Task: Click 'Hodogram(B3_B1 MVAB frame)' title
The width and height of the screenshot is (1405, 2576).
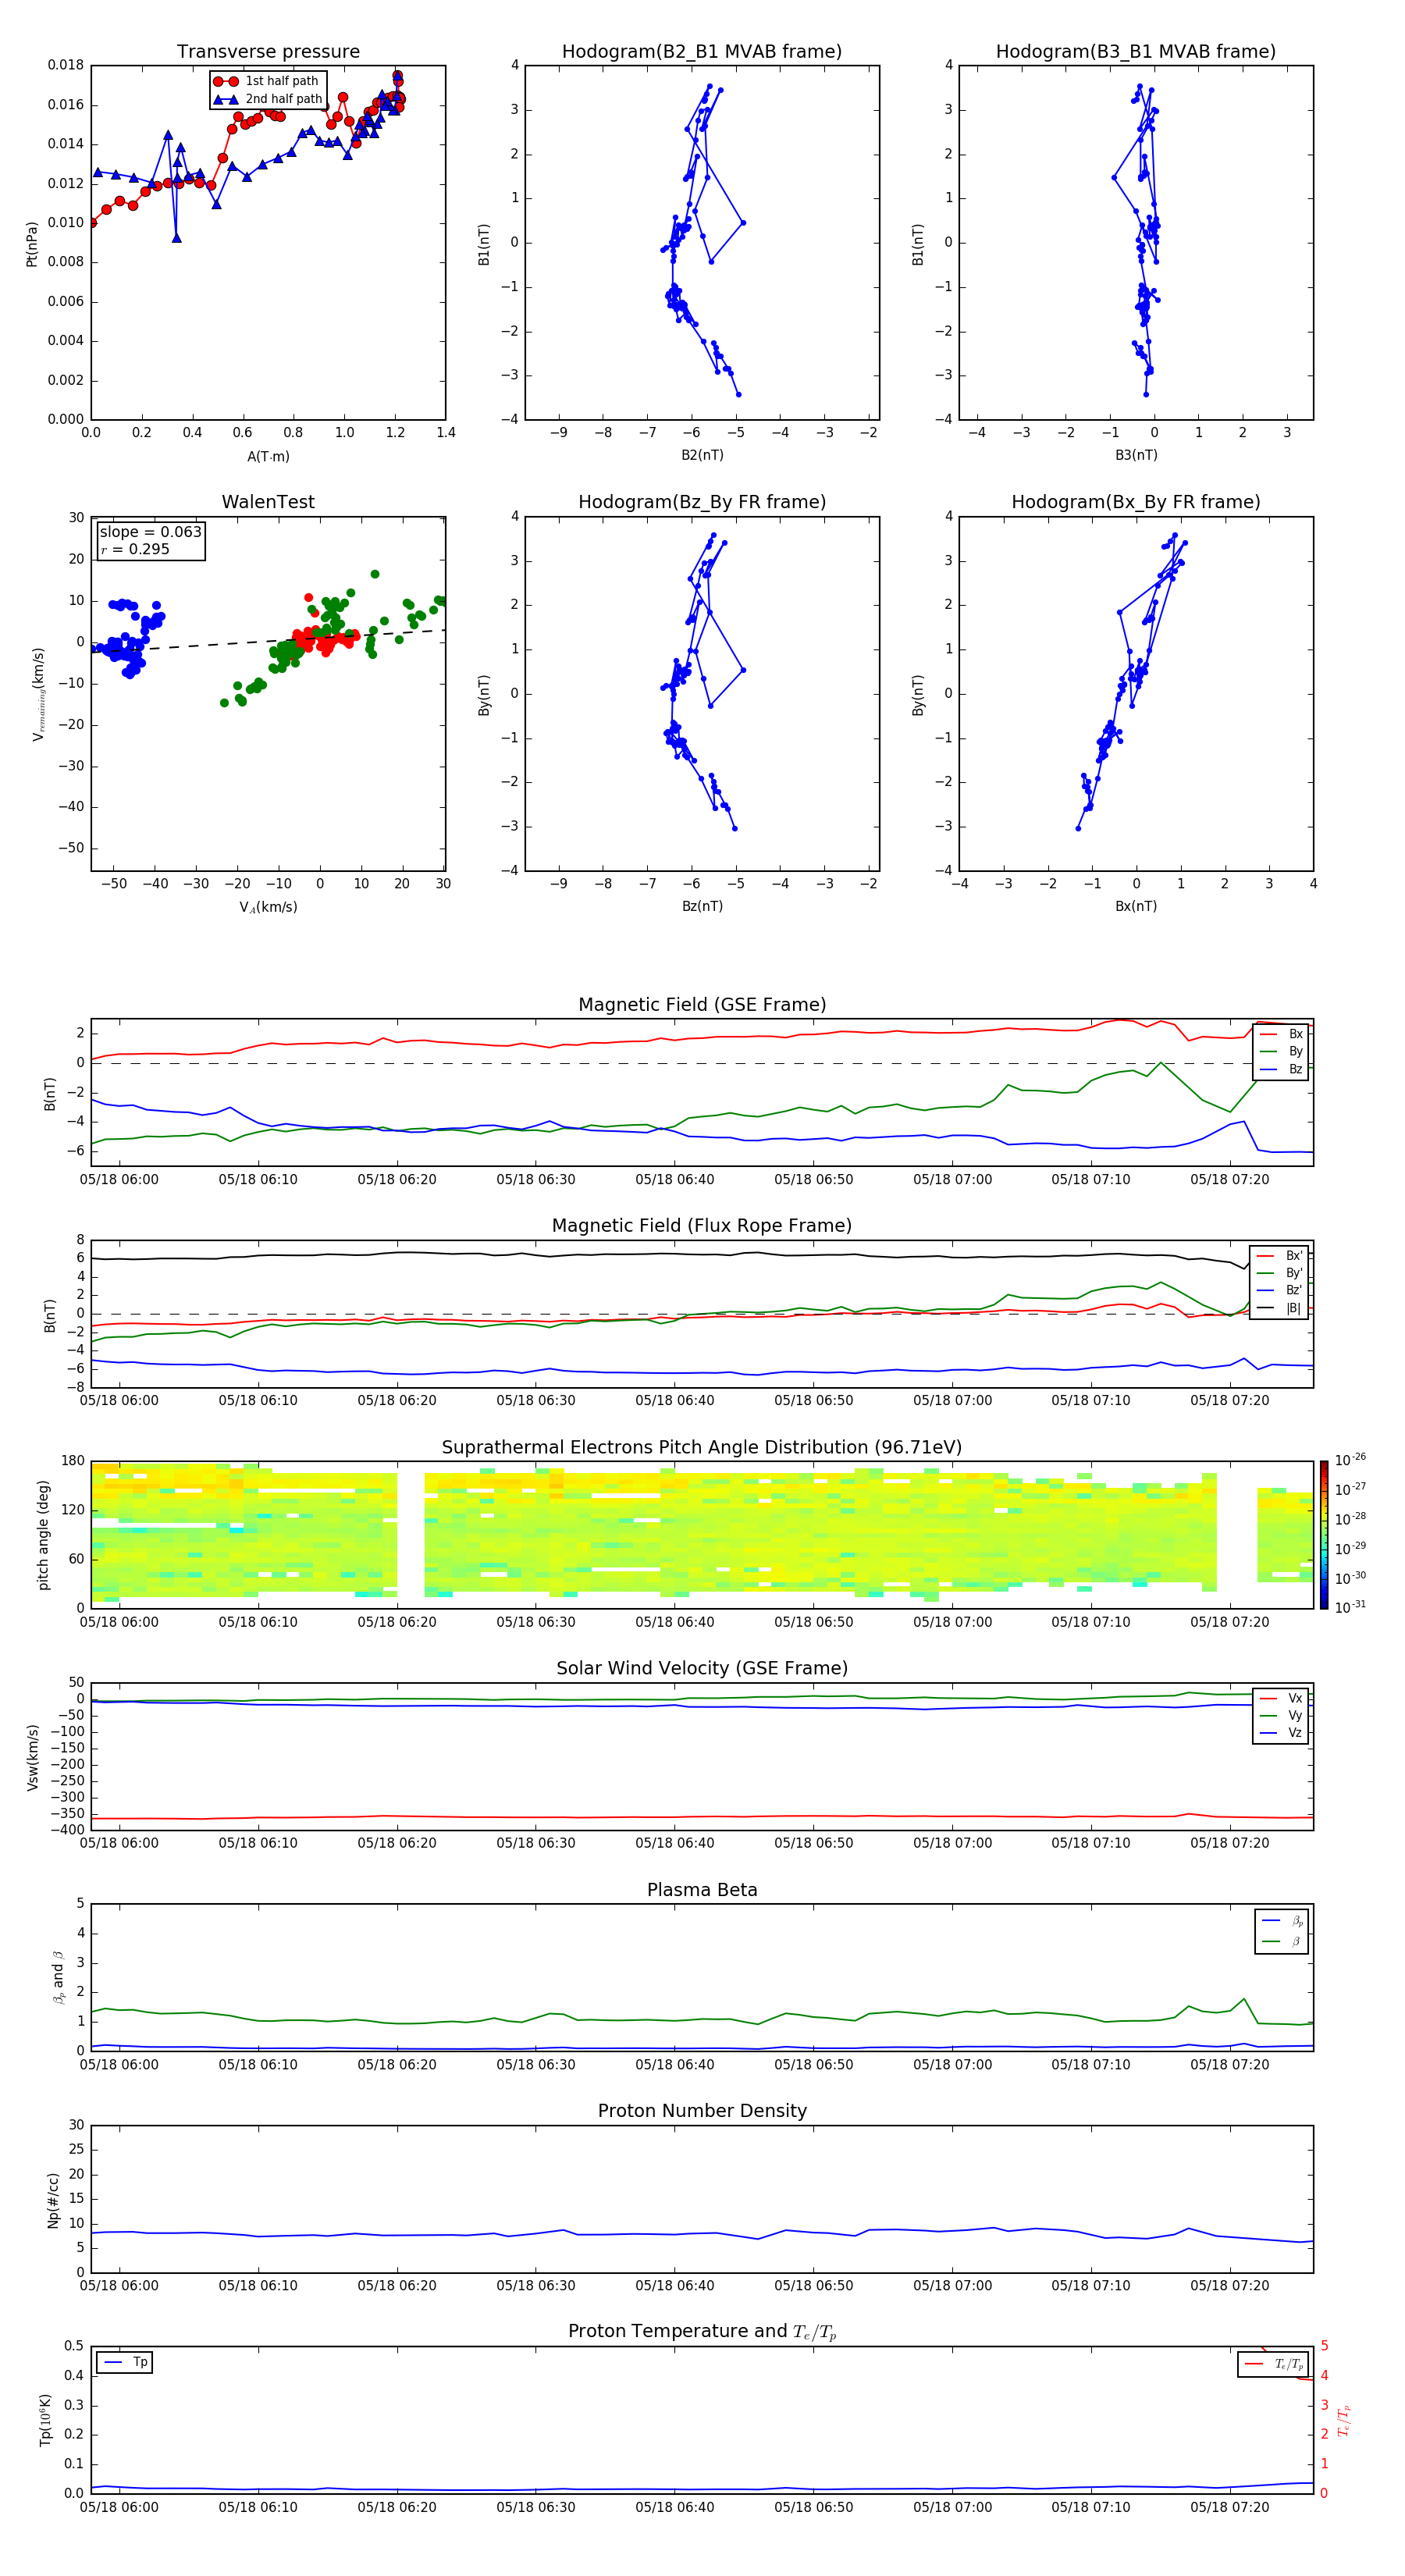Action: 1136,52
